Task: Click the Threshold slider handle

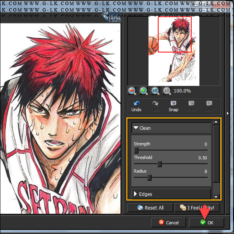Action: click(159, 164)
